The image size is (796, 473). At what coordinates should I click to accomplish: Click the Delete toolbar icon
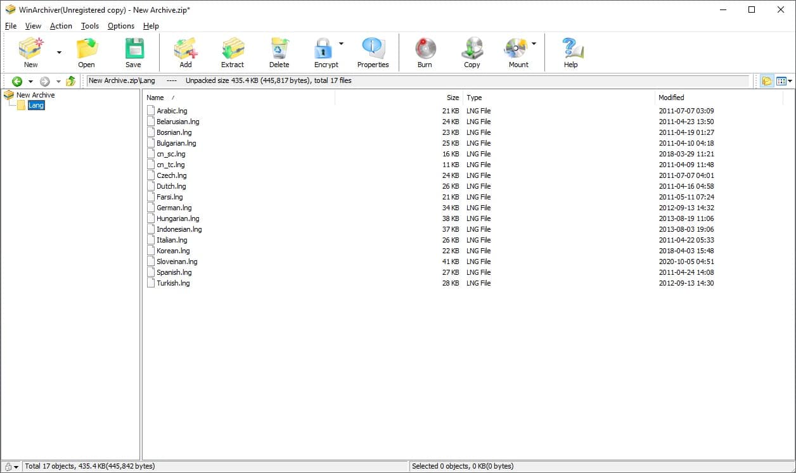(279, 49)
